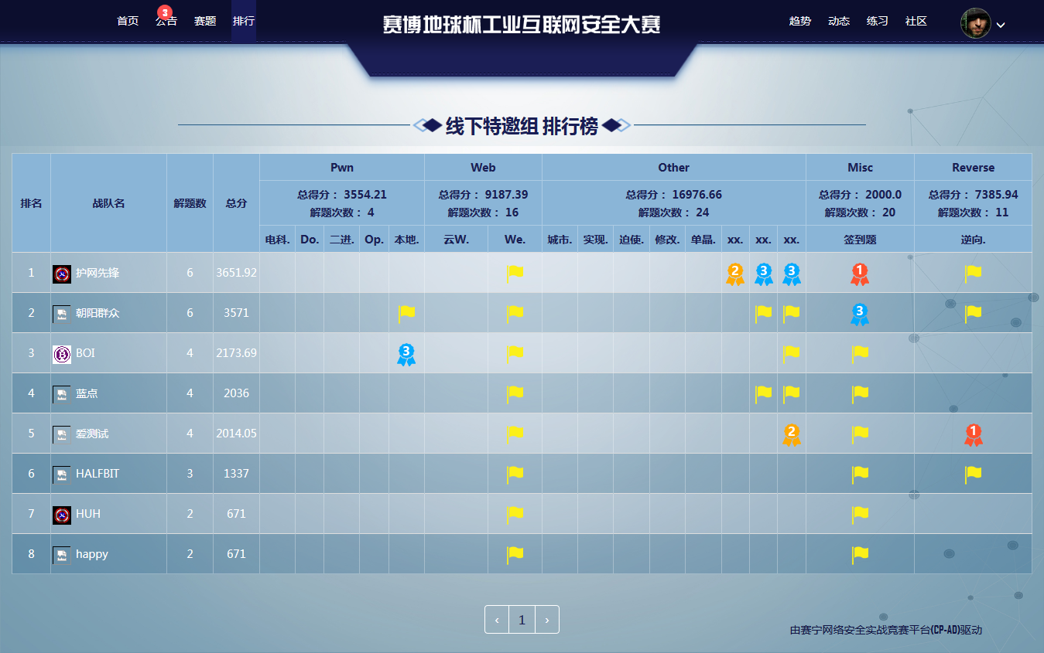Screen dimensions: 1044x653
Task: Click the red notification badge on 公告
Action: coord(164,12)
